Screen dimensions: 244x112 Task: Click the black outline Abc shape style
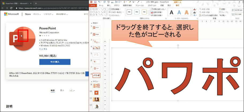tap(129, 12)
